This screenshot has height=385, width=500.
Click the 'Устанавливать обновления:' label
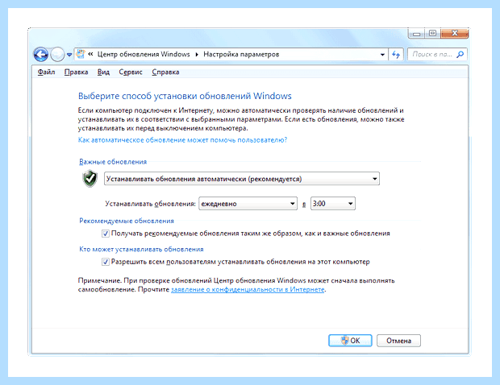[150, 204]
